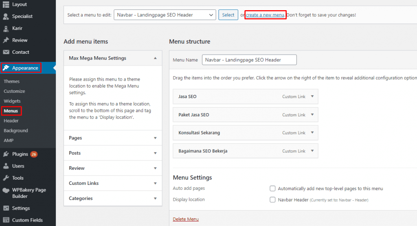Click the Tools wrench icon in sidebar
Screen dimensions: 417x226
click(6, 178)
